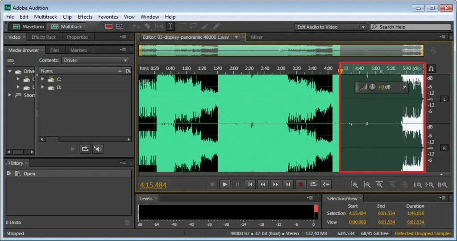Click the Skip Selection transport button

326,184
